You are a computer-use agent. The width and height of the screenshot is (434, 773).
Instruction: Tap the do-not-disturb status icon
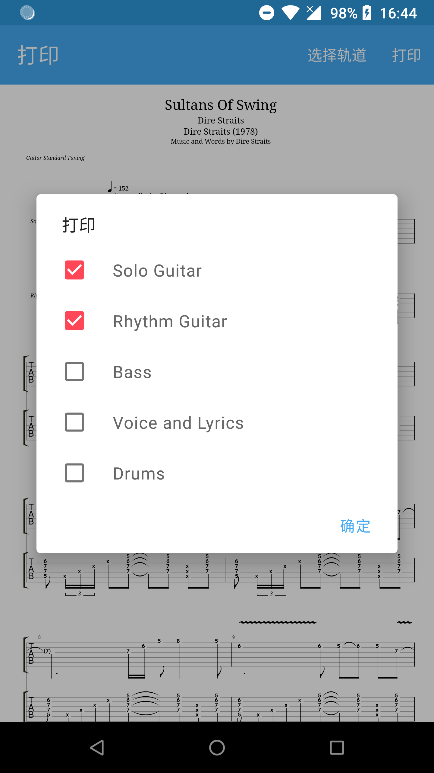[x=267, y=13]
